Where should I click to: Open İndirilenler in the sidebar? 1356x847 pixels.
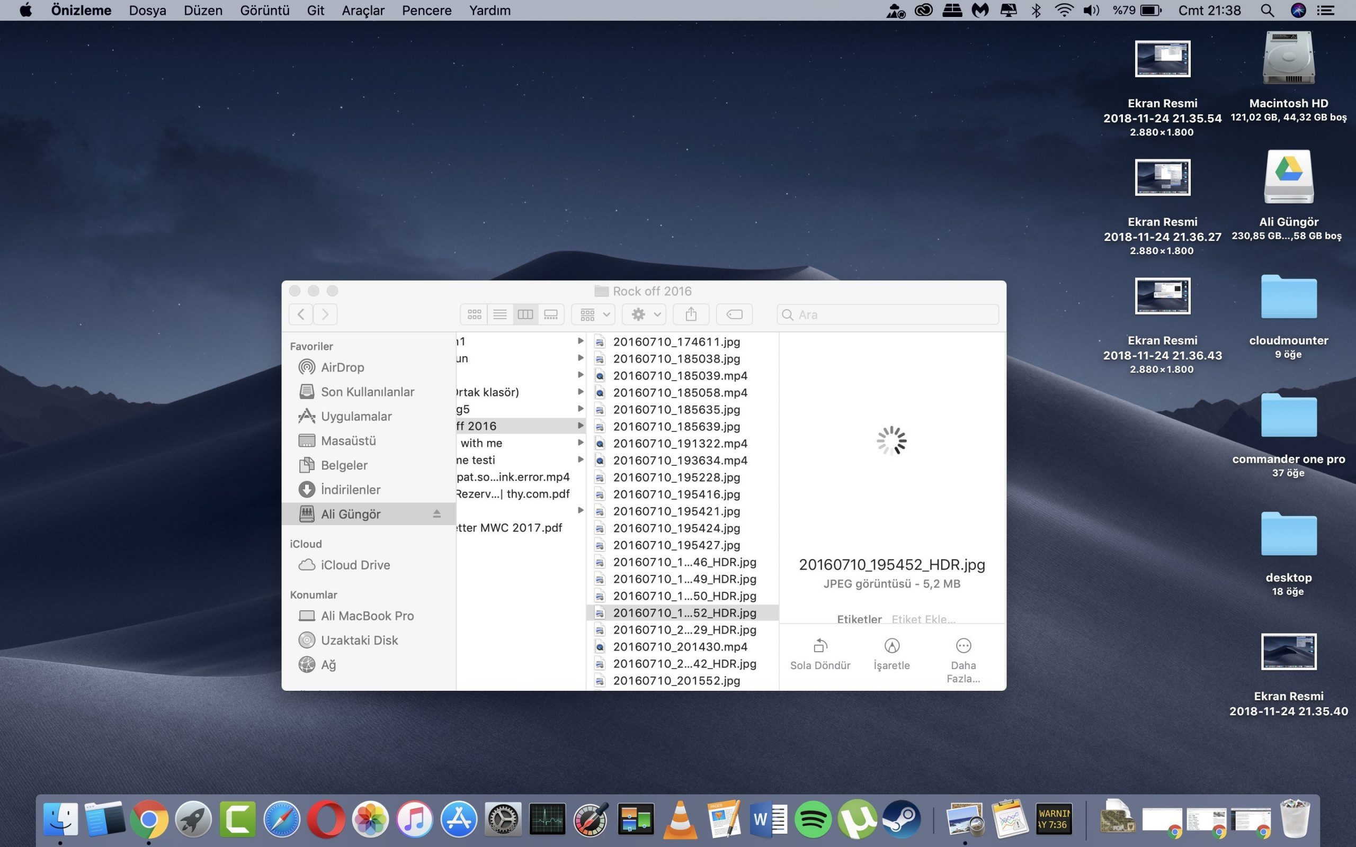point(350,490)
